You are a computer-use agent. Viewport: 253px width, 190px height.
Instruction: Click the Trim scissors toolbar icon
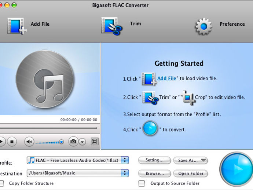point(112,26)
